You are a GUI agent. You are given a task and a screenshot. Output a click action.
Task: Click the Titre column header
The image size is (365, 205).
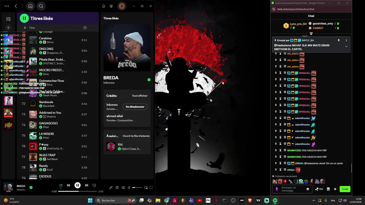(x=32, y=28)
